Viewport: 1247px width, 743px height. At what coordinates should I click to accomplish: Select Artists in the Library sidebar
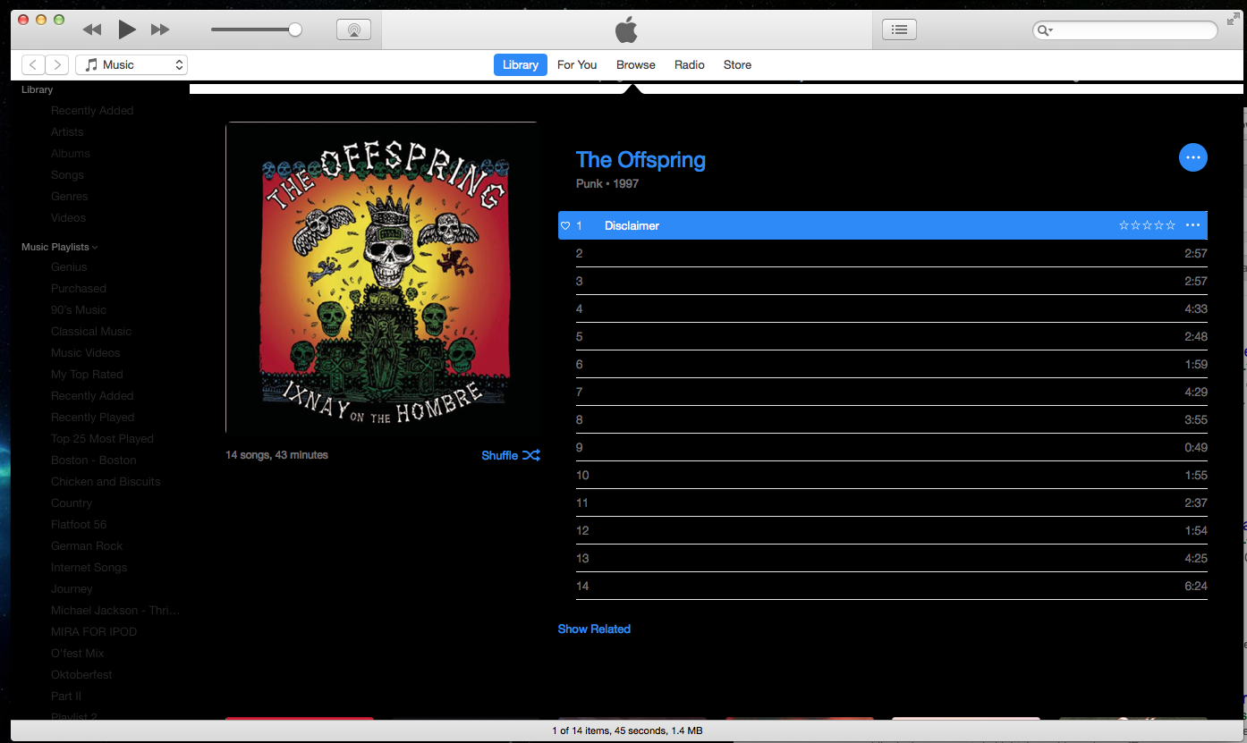coord(67,132)
